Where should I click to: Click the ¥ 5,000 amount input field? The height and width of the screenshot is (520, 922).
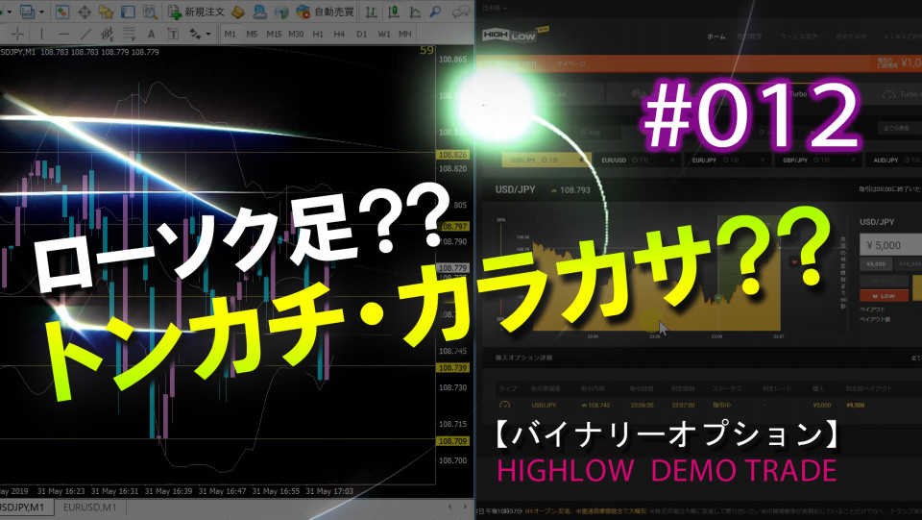click(x=891, y=245)
